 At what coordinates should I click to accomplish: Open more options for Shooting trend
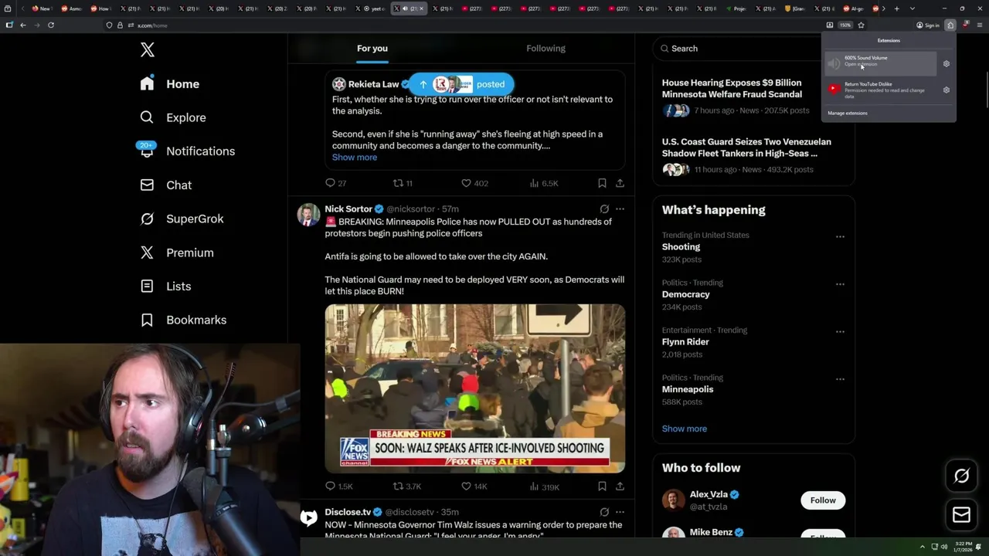840,237
